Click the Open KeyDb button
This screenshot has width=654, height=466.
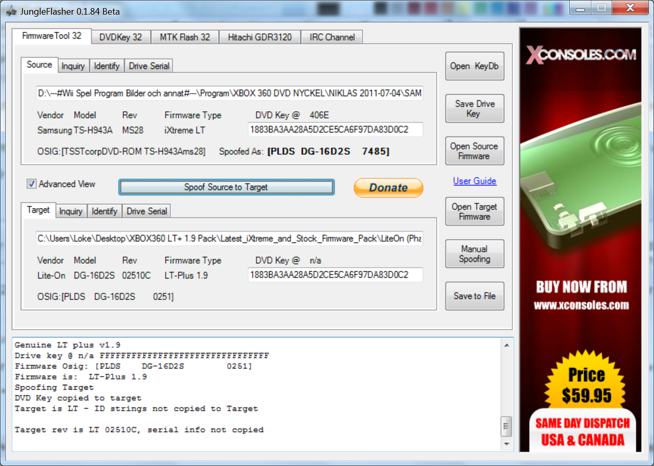tap(474, 66)
